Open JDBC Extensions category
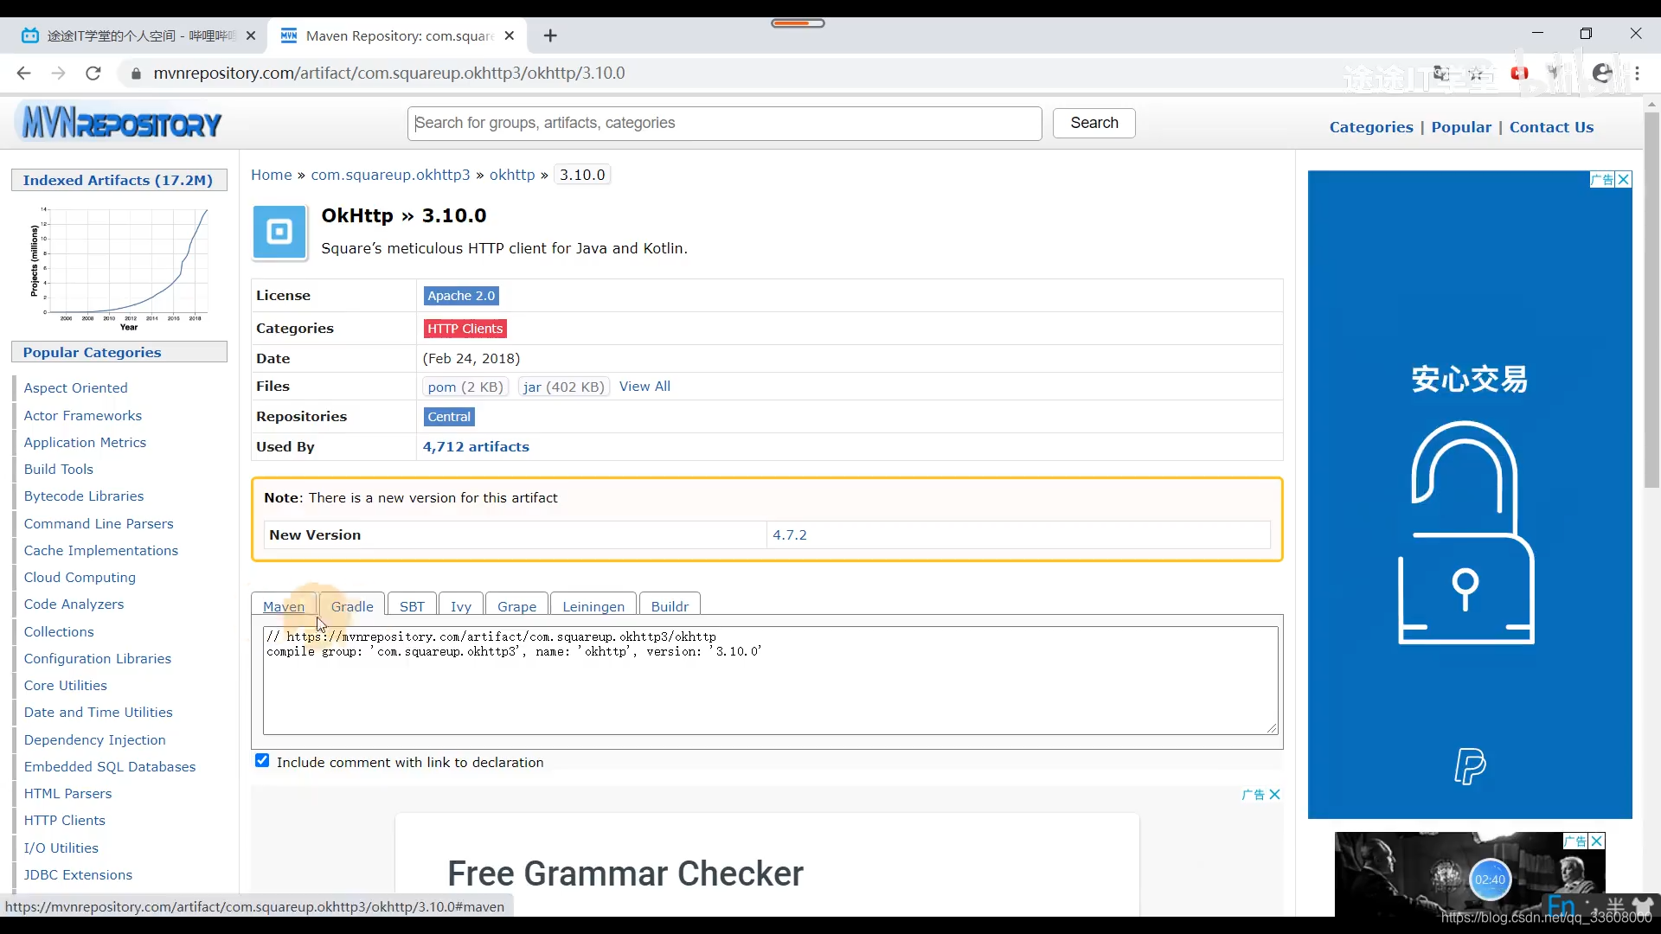The width and height of the screenshot is (1661, 934). (x=78, y=875)
